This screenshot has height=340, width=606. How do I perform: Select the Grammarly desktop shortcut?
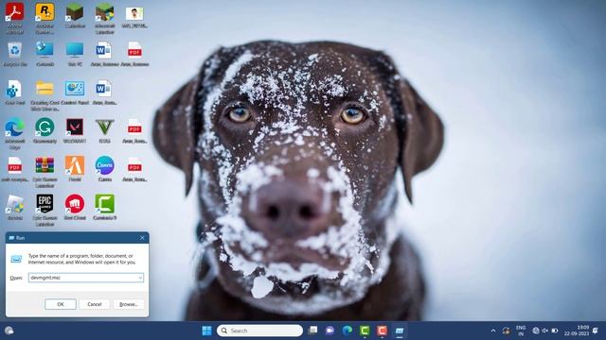pos(45,127)
